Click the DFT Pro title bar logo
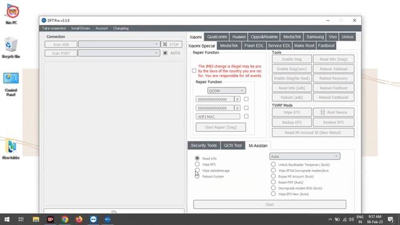Image resolution: width=400 pixels, height=225 pixels. [x=44, y=20]
